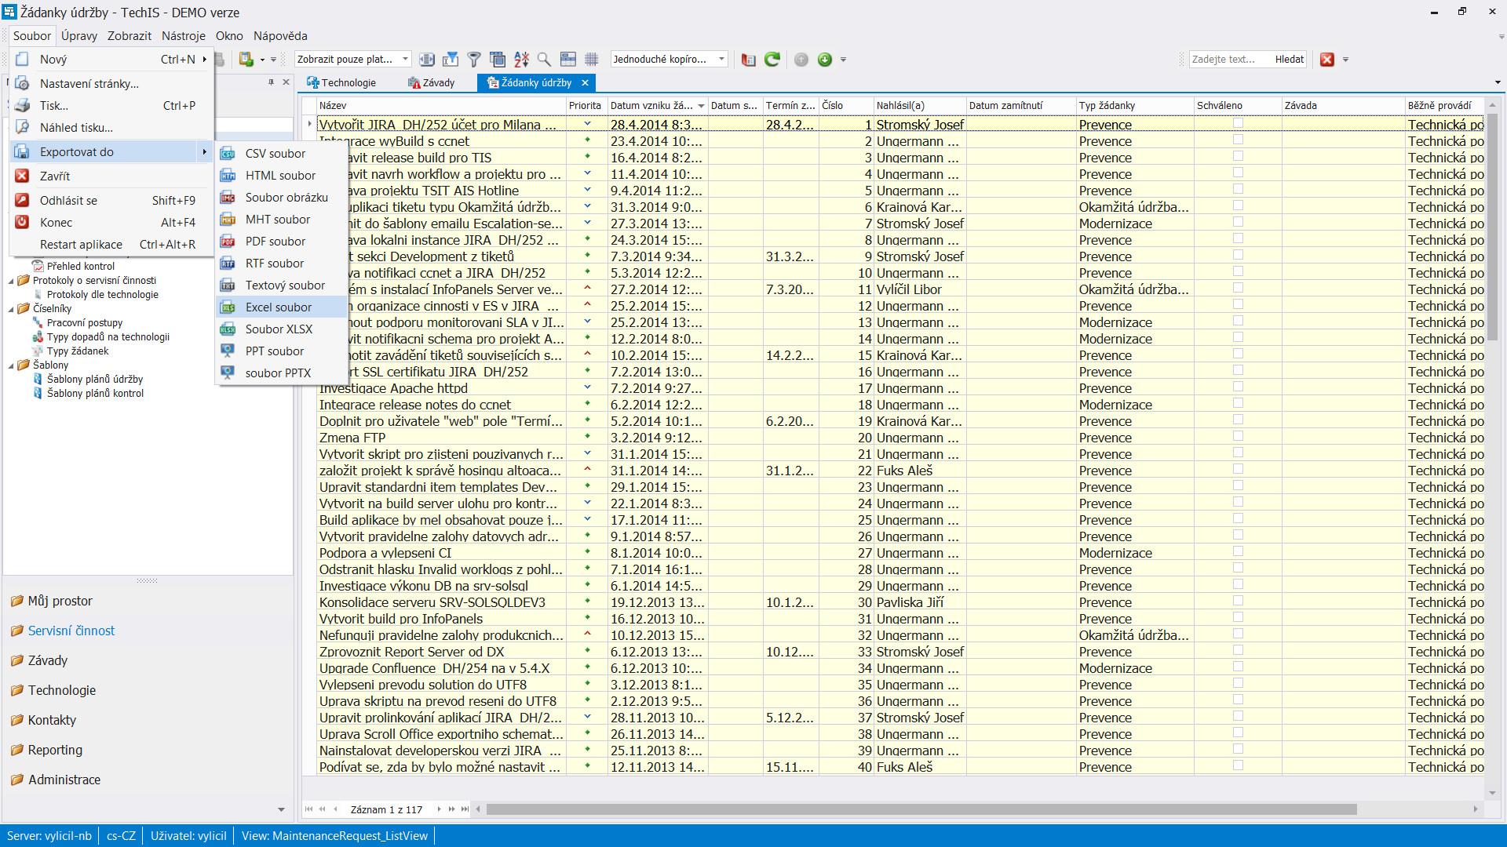Viewport: 1507px width, 847px height.
Task: Select the Soubor obrázku image export icon
Action: pyautogui.click(x=228, y=198)
